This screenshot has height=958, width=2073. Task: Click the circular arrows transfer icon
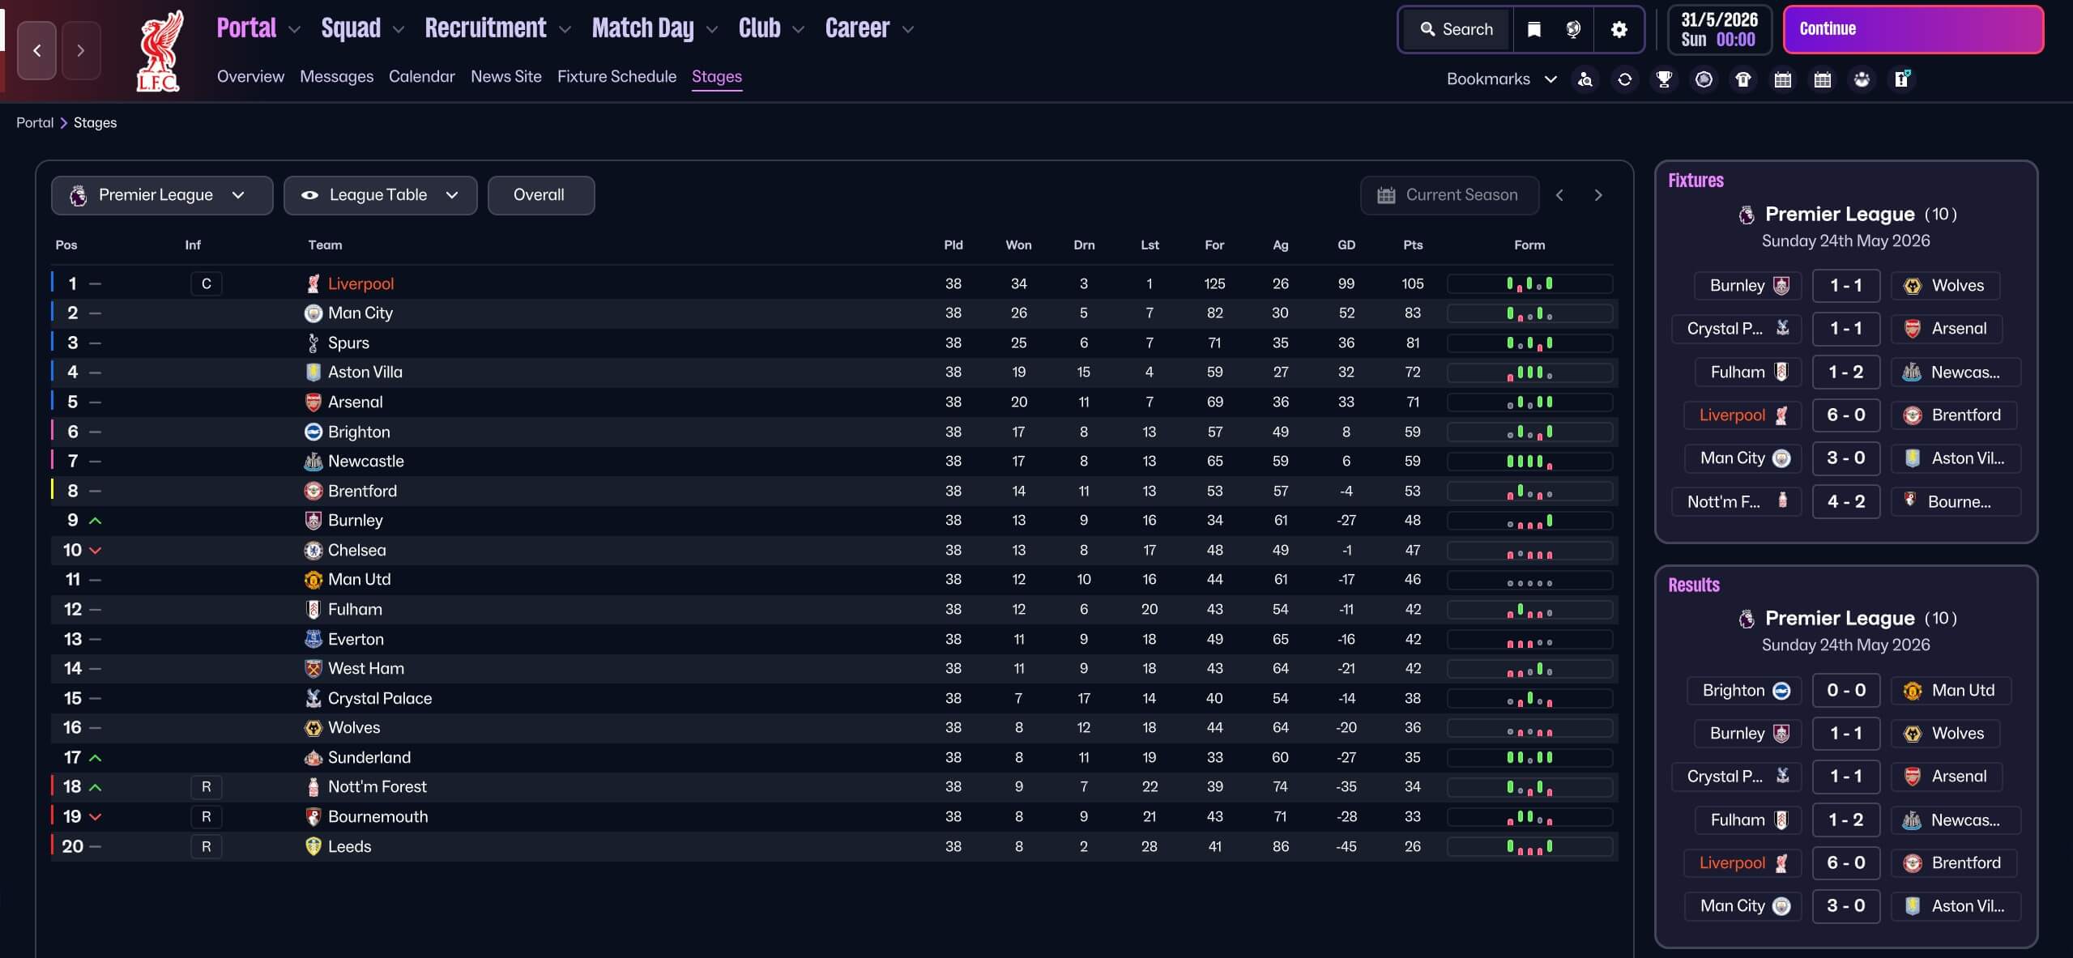click(1624, 79)
